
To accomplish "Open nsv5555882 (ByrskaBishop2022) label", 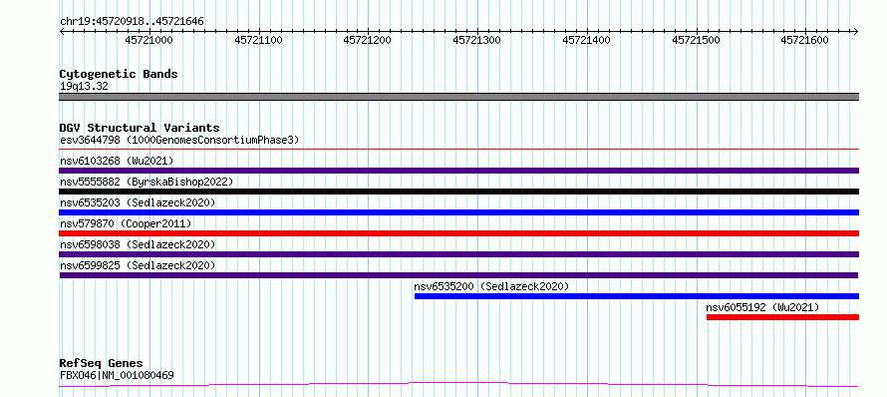I will coord(147,182).
